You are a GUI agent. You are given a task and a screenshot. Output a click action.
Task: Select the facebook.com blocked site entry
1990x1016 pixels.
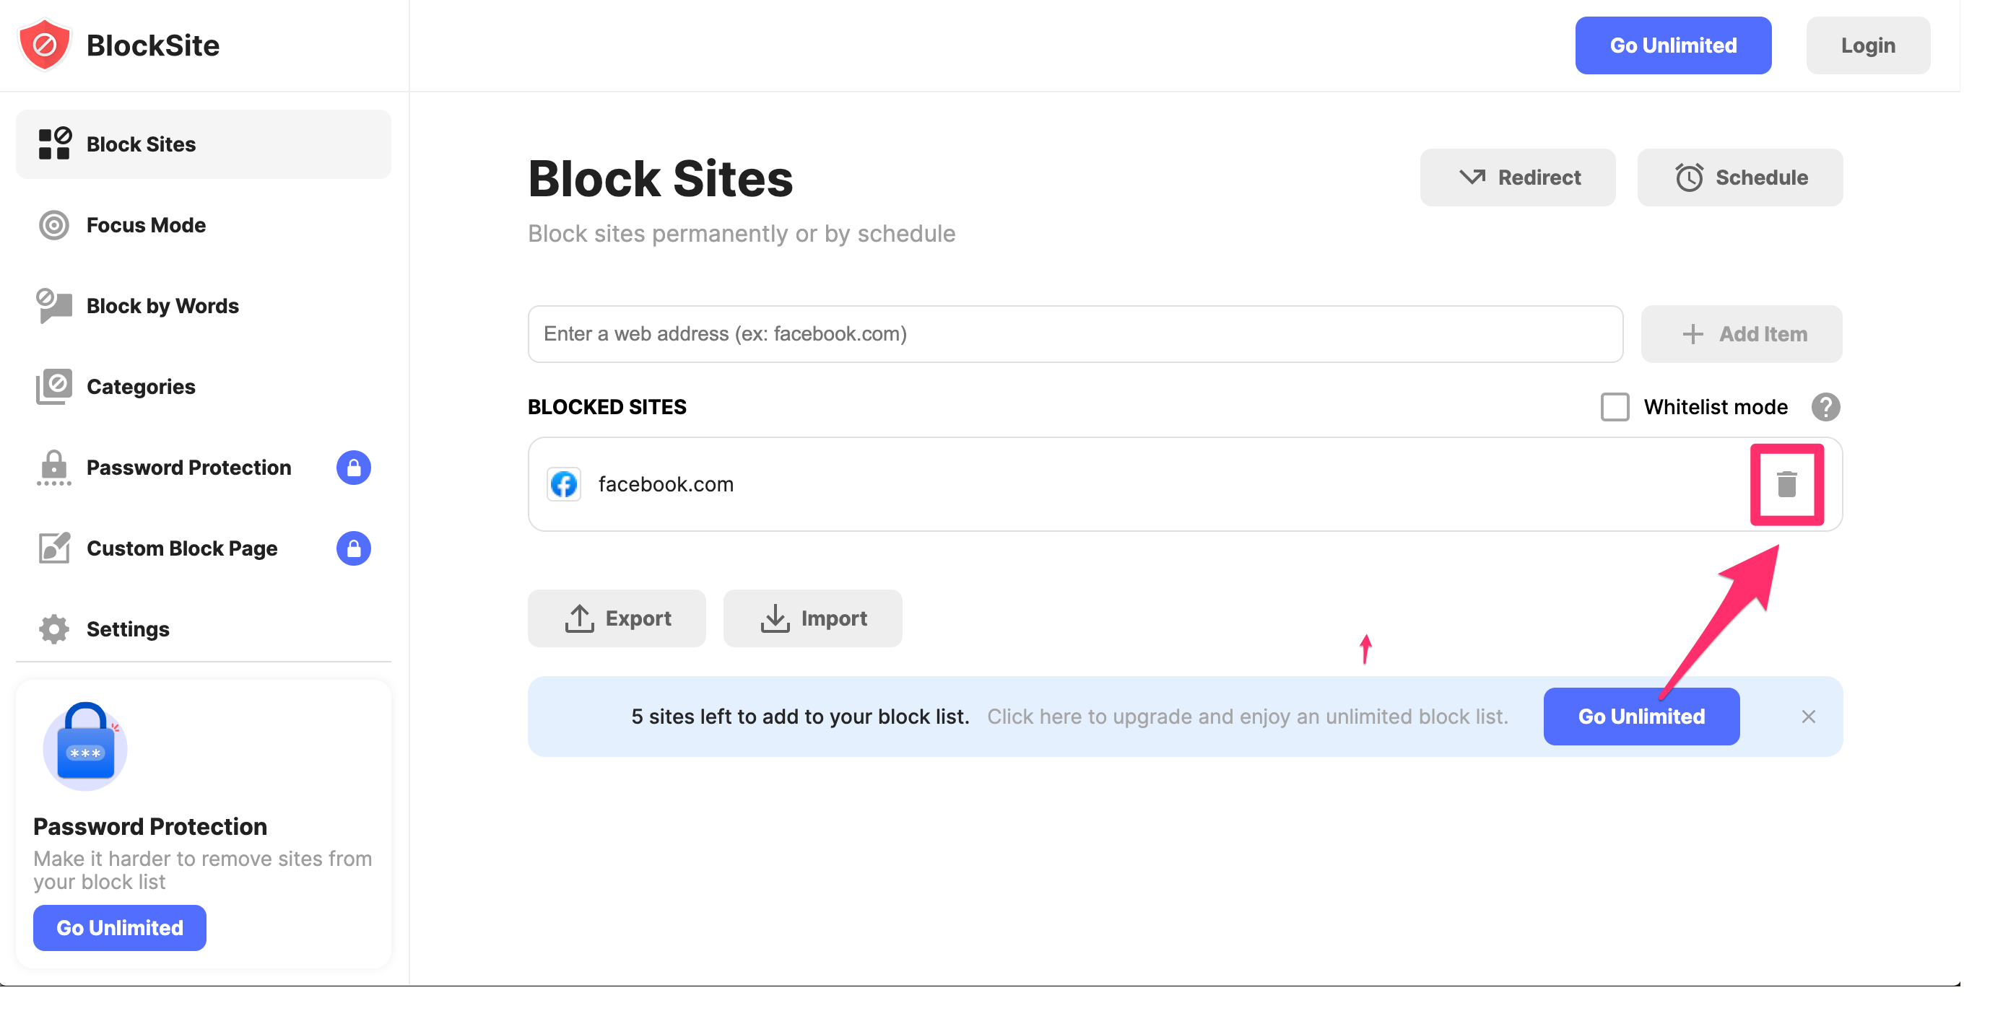click(x=1185, y=484)
